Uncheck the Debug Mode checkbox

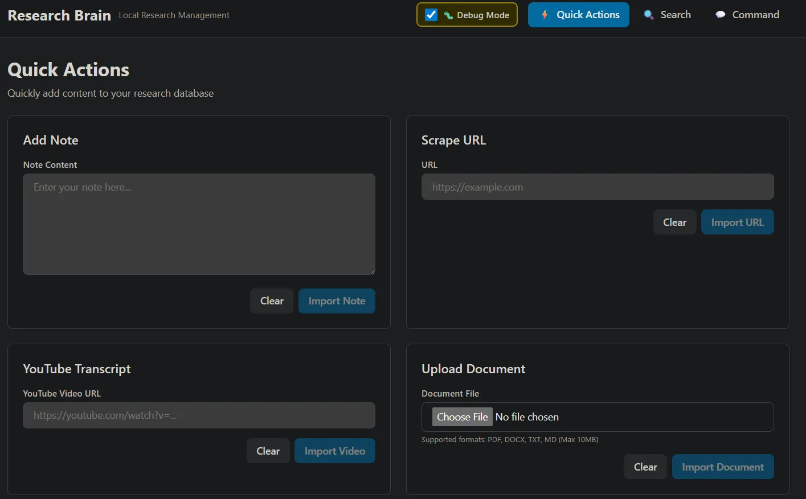(x=431, y=15)
